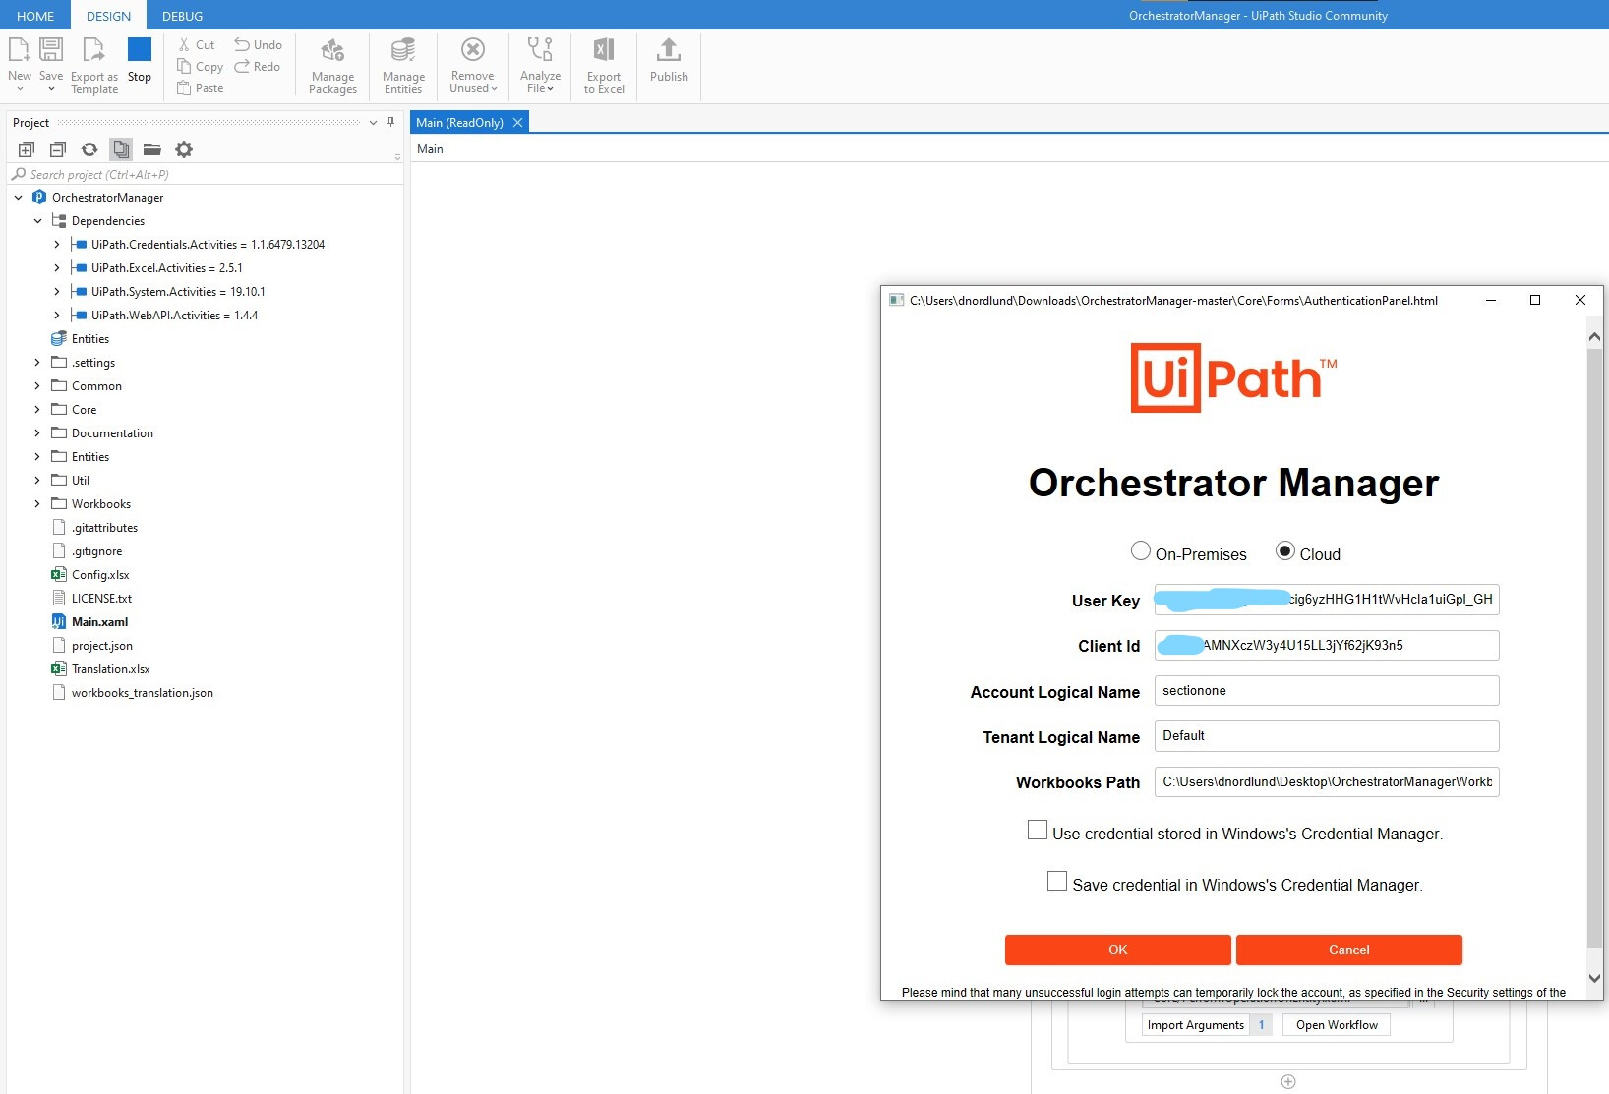Expand UiPath.Excel.Activities dependency
The image size is (1609, 1094).
(x=57, y=268)
